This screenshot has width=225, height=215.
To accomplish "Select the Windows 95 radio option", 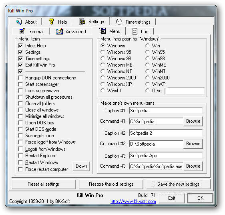I will [x=102, y=52].
